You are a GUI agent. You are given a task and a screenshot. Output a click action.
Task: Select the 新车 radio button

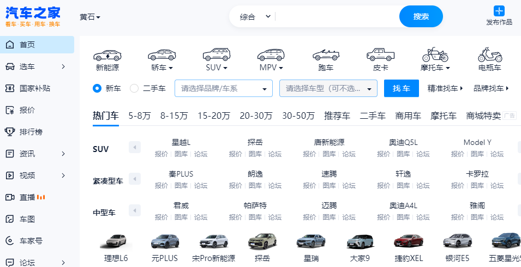point(97,89)
